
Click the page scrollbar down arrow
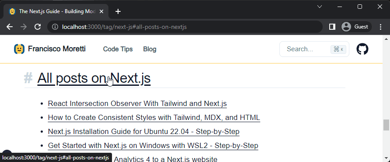[386, 158]
